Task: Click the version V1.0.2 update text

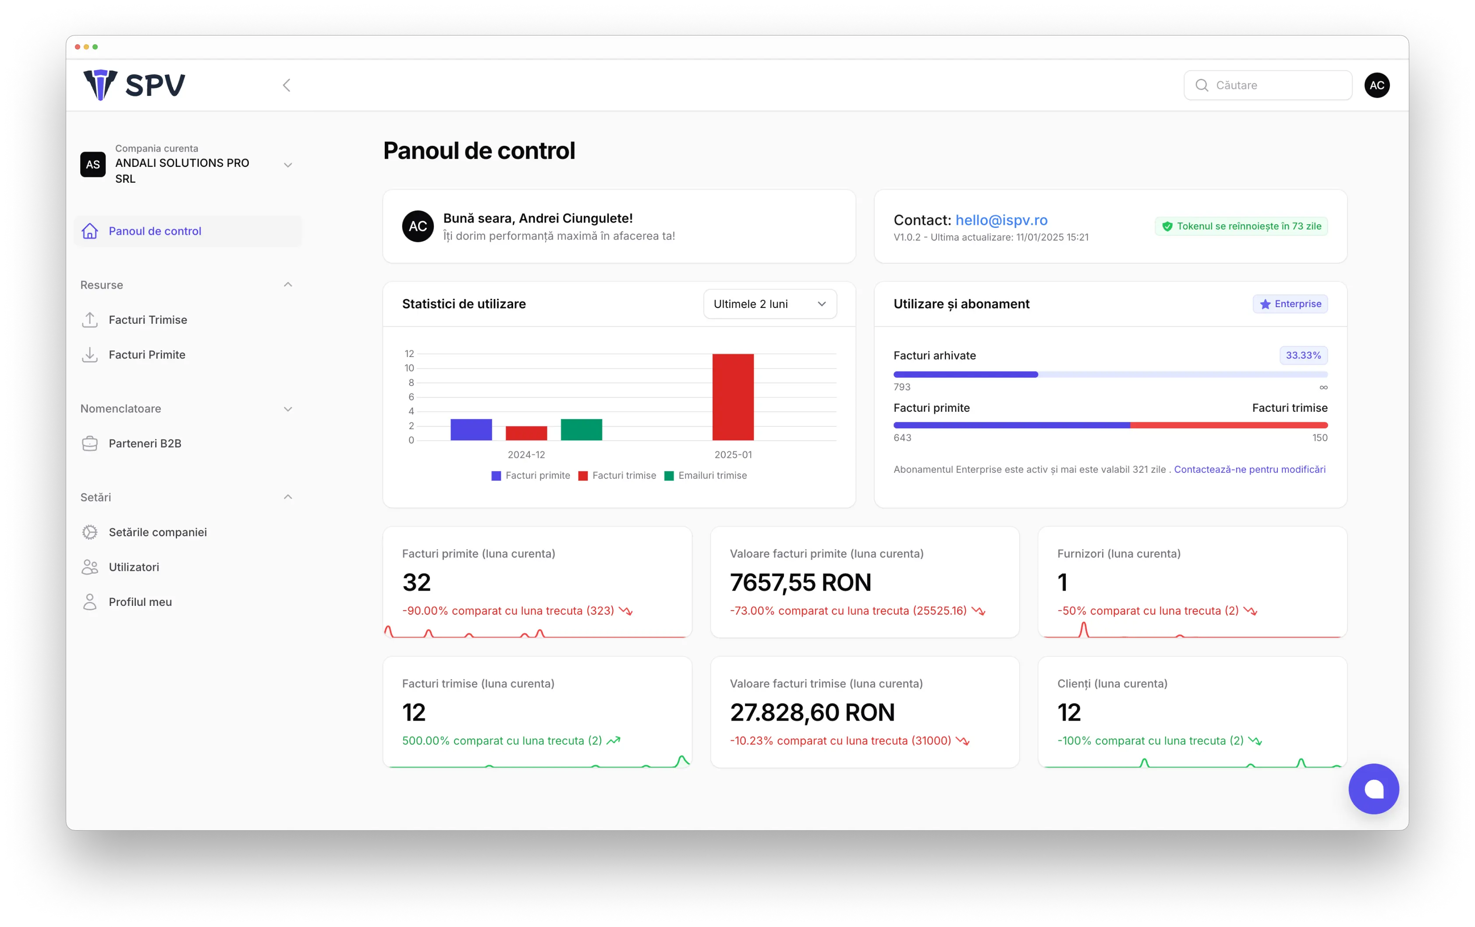Action: (x=990, y=237)
